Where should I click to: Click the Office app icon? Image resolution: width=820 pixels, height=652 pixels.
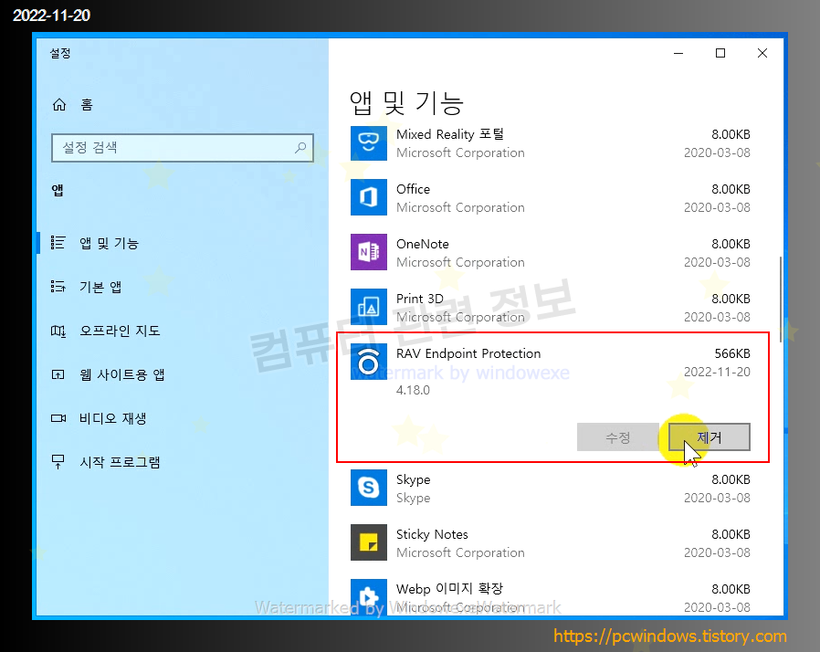(369, 197)
